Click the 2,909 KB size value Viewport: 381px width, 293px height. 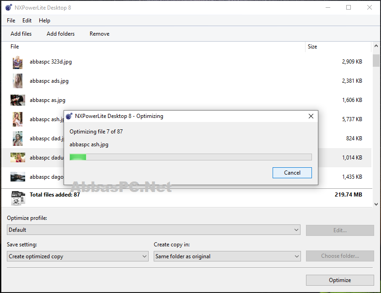352,62
